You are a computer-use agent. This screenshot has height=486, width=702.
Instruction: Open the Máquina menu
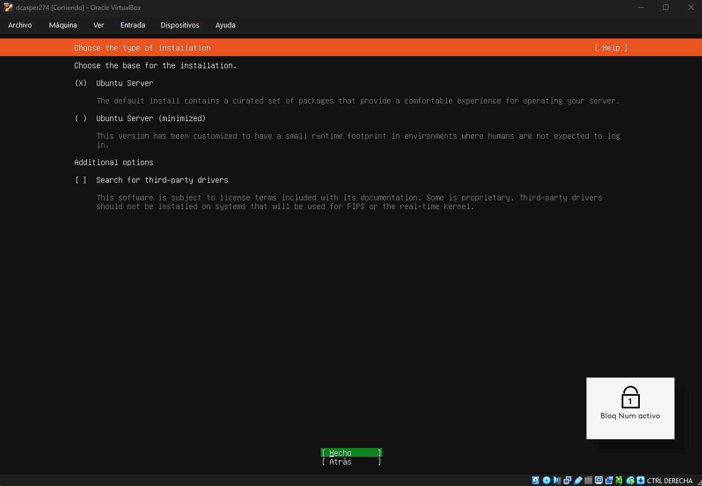click(63, 25)
